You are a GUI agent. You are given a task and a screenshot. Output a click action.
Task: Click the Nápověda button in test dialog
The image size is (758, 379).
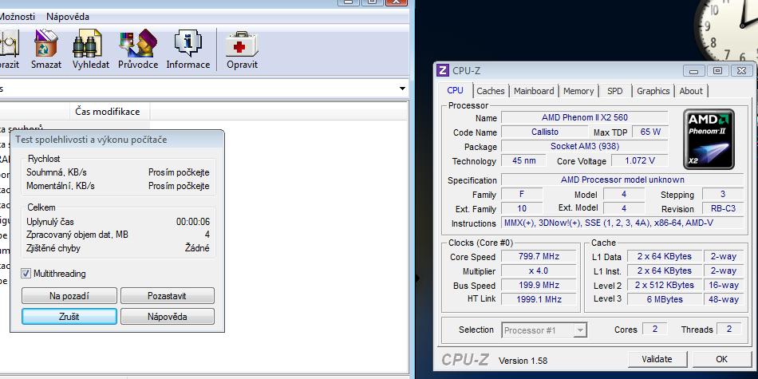167,317
